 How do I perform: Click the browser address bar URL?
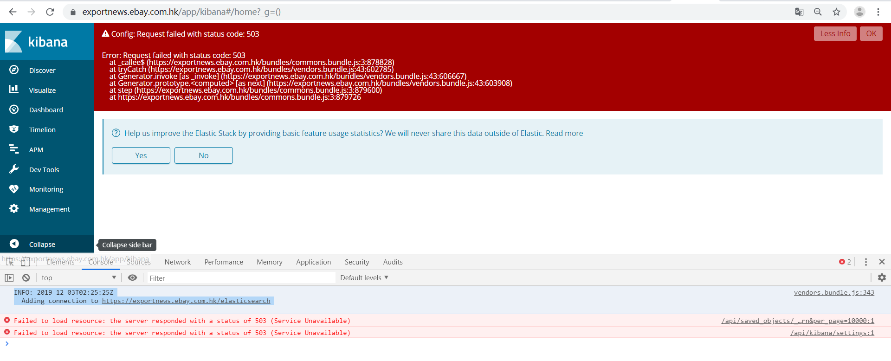(x=181, y=12)
